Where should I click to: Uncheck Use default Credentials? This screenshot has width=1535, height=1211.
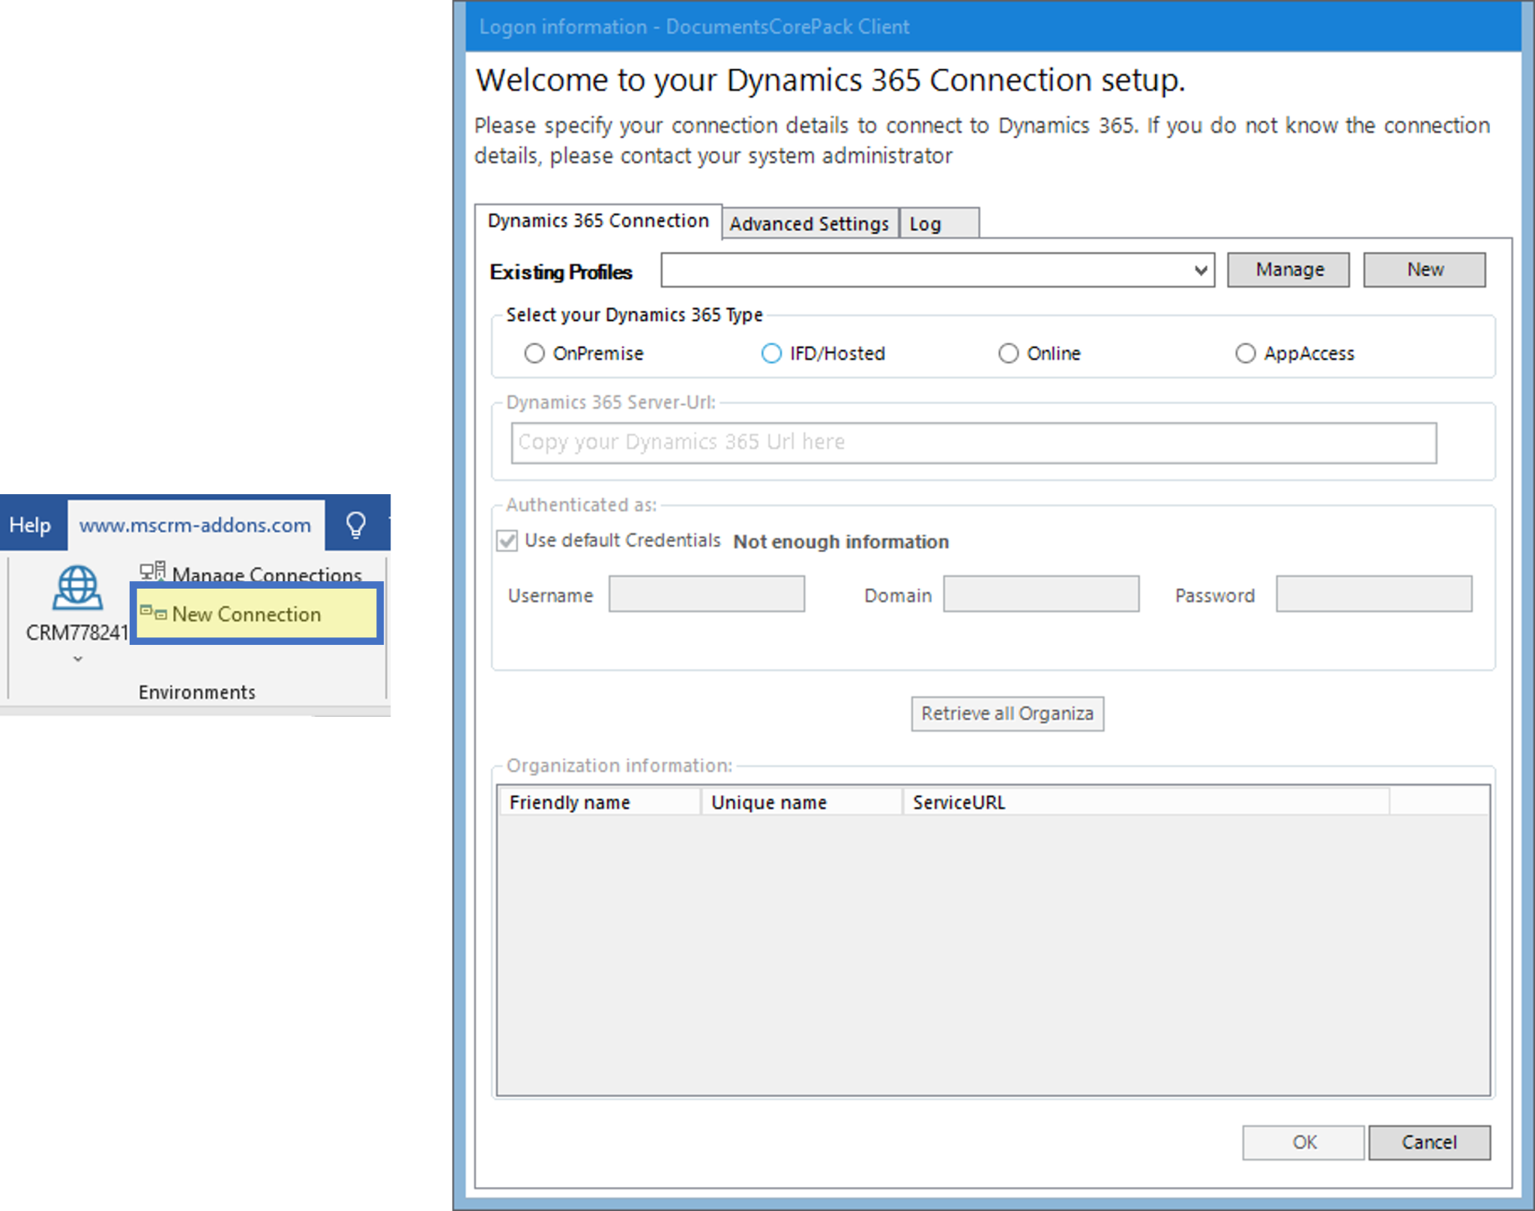click(x=506, y=541)
